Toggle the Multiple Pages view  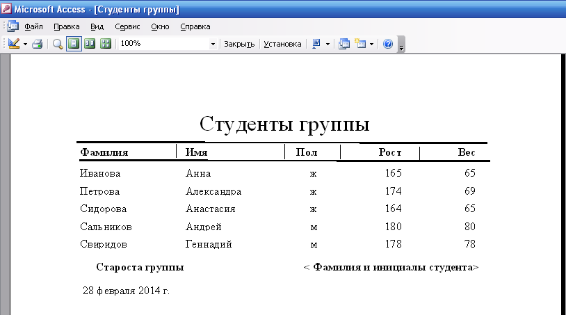[106, 44]
